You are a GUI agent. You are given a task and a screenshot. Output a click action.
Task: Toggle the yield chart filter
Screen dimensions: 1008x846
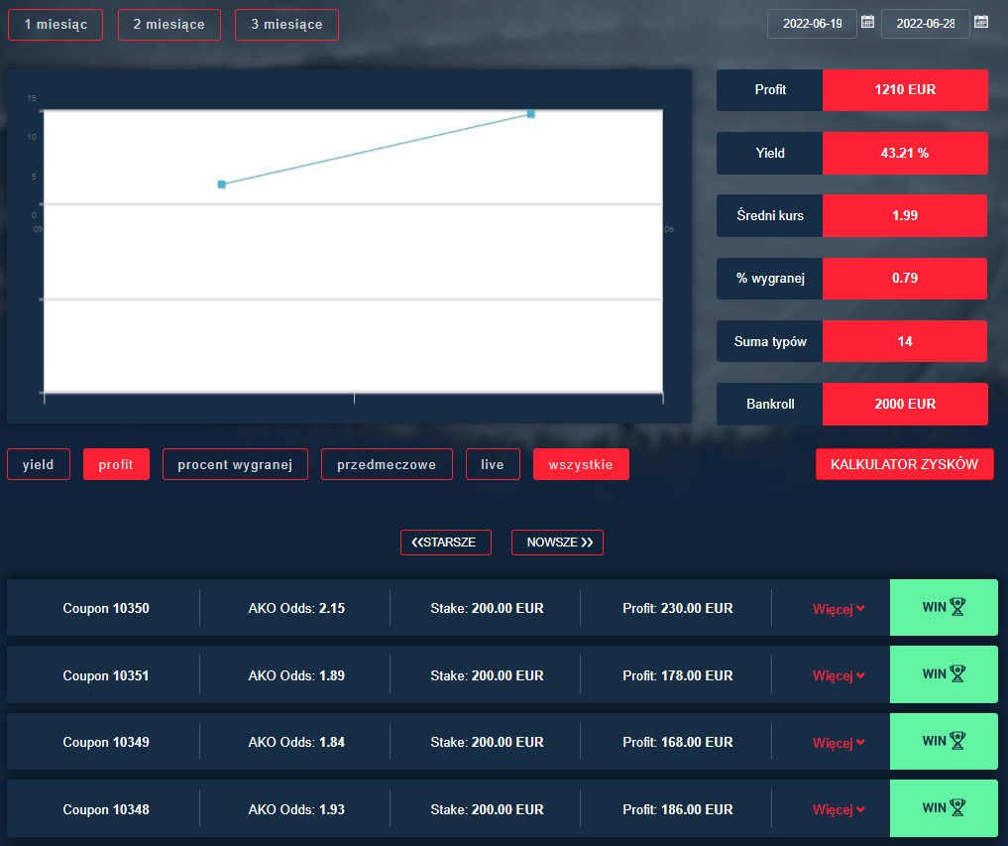[x=39, y=464]
